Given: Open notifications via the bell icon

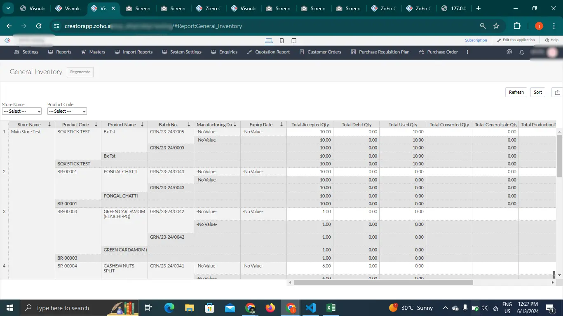Looking at the screenshot, I should pos(522,52).
